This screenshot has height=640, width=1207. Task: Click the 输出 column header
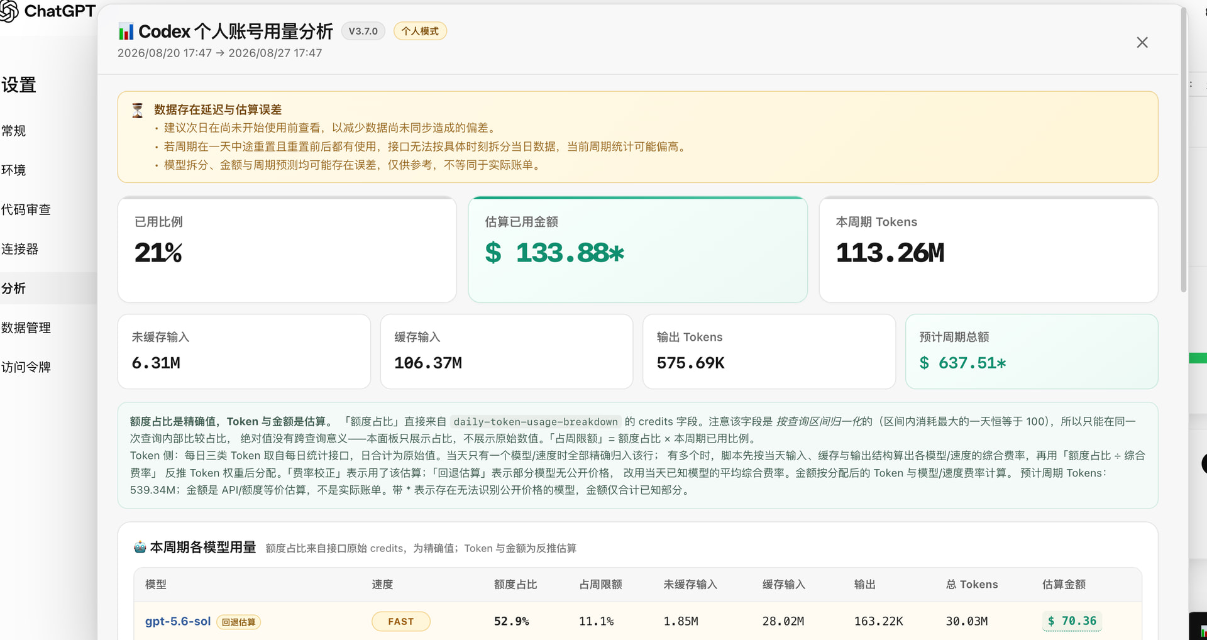click(x=865, y=584)
